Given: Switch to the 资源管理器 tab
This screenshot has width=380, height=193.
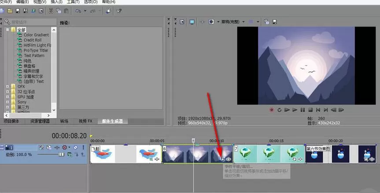Looking at the screenshot, I should click(40, 121).
